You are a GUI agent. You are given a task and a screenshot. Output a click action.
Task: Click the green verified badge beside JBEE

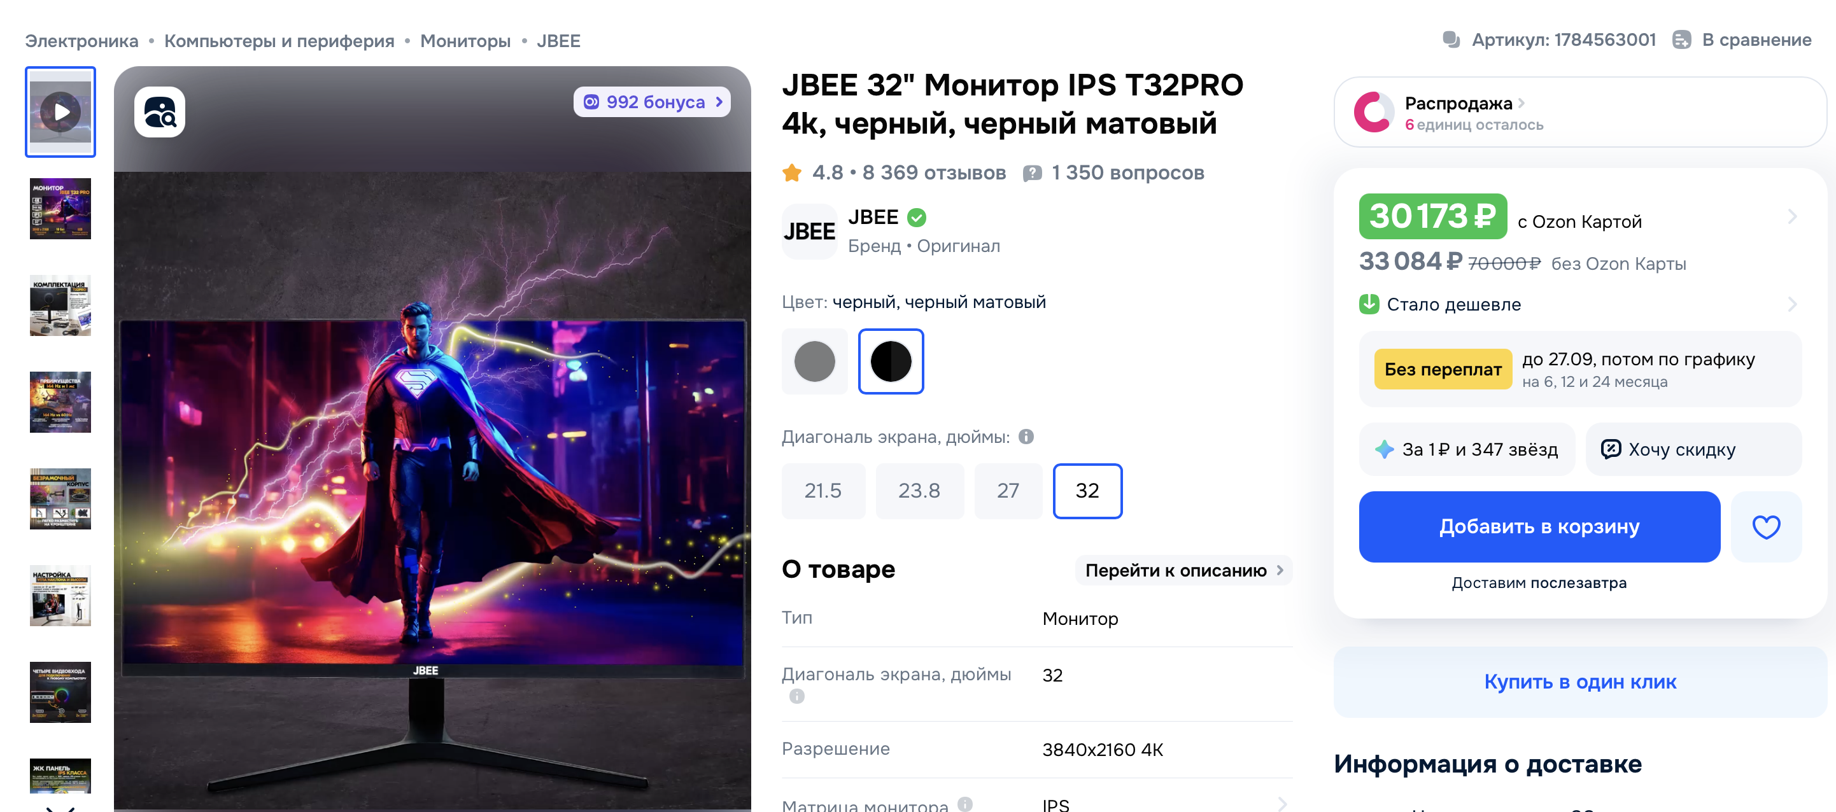click(917, 217)
